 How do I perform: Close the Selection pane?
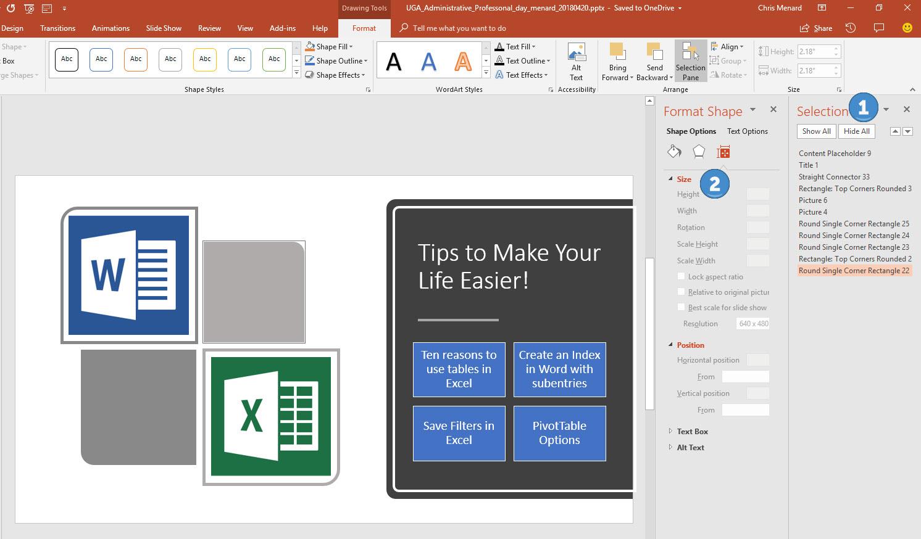coord(906,109)
